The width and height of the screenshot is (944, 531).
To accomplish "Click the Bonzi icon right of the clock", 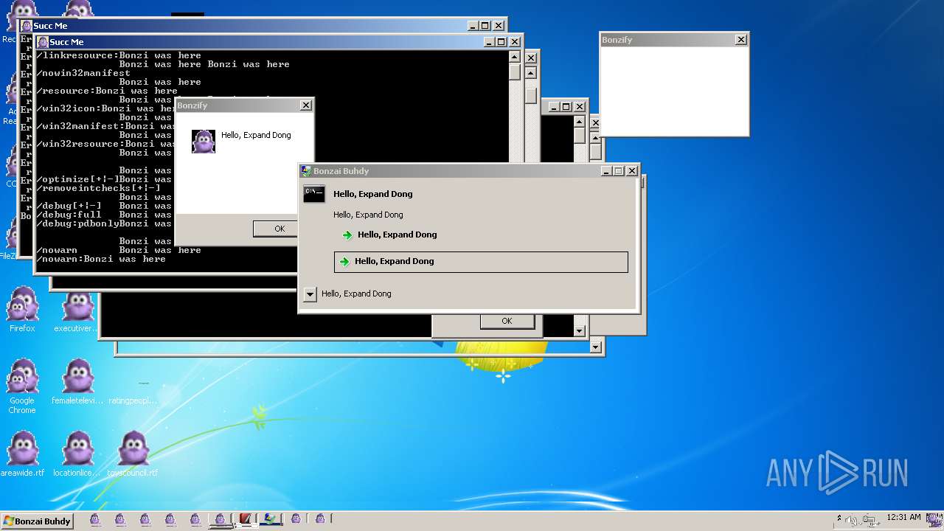I will point(934,519).
